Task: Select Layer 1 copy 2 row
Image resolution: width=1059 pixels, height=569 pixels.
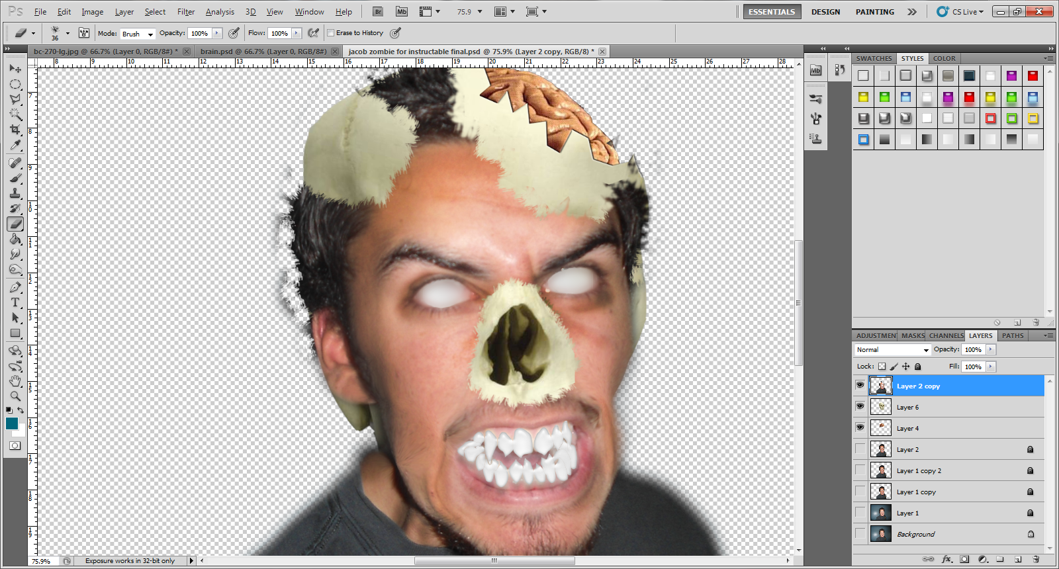Action: 949,470
